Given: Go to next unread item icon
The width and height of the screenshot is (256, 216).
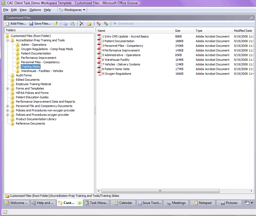Looking at the screenshot, I should [106, 24].
